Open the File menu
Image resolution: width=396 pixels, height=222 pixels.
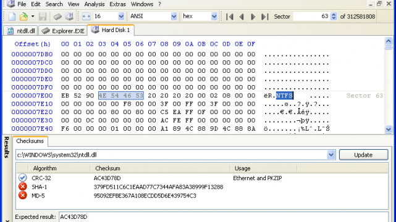(22, 4)
